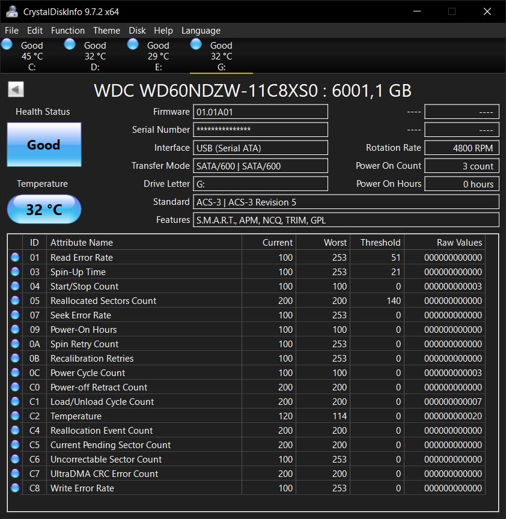Click the status icon for Spin Retry Count
The height and width of the screenshot is (519, 506).
(x=15, y=344)
